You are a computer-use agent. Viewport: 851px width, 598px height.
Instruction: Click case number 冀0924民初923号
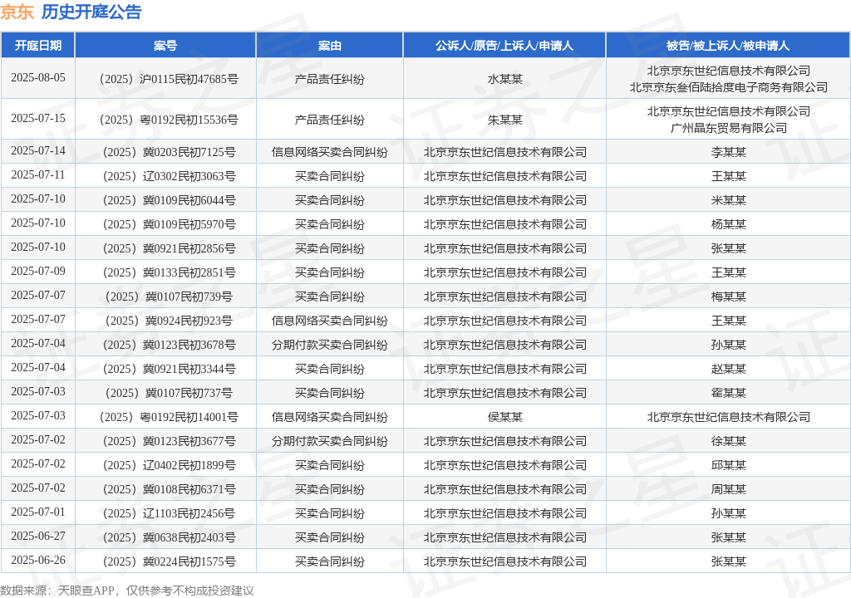click(169, 321)
